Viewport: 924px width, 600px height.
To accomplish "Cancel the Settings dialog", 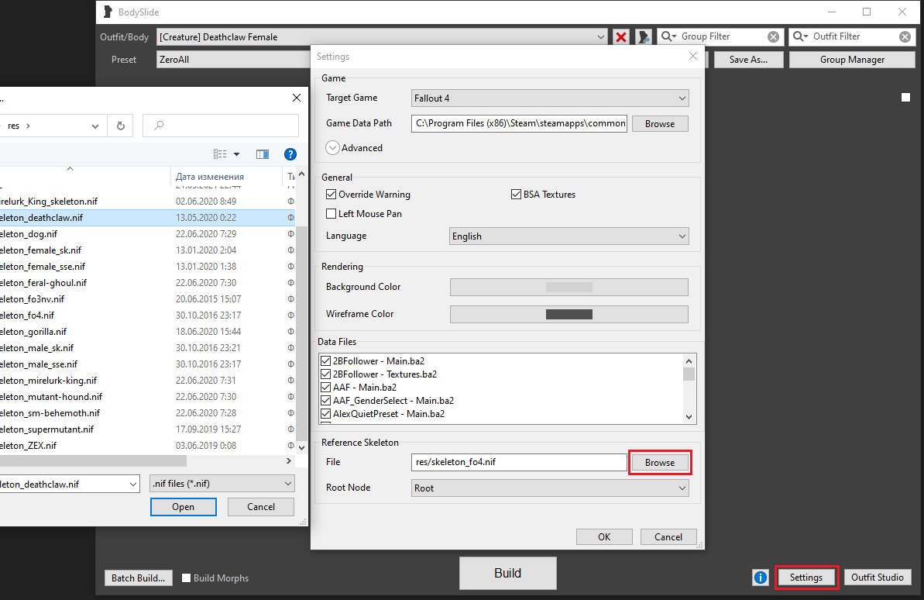I will coord(668,537).
